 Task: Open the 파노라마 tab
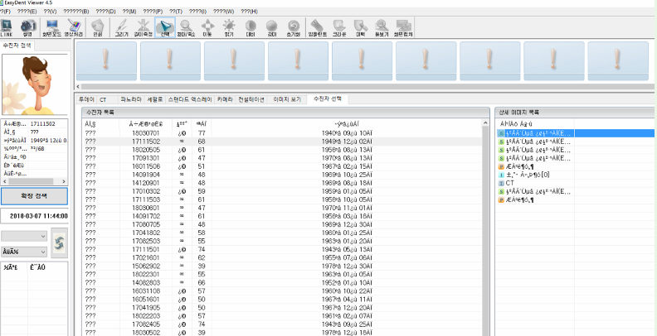point(131,99)
